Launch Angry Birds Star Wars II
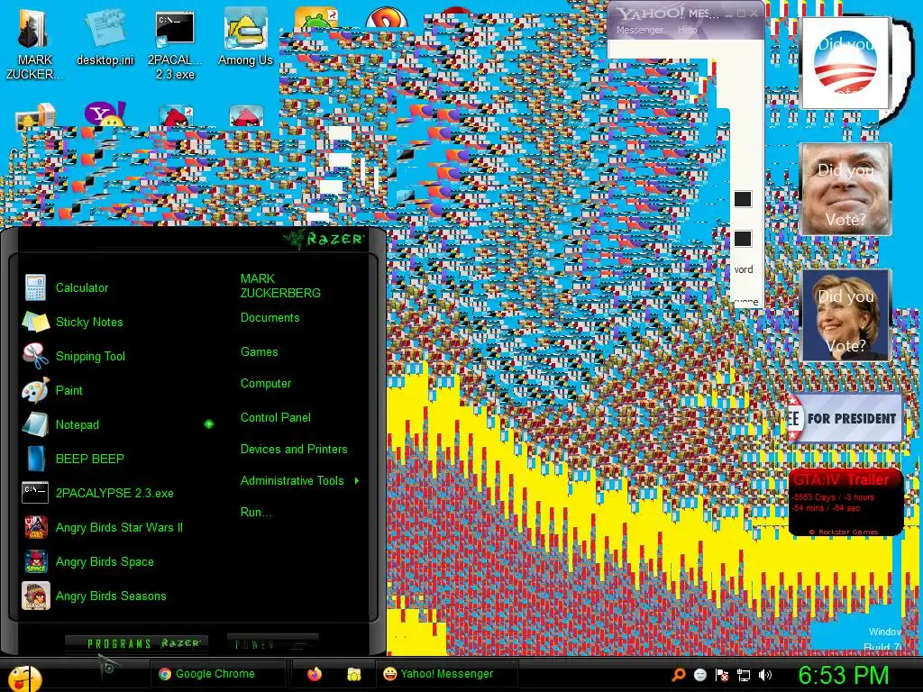Screen dimensions: 923x692 (x=103, y=527)
